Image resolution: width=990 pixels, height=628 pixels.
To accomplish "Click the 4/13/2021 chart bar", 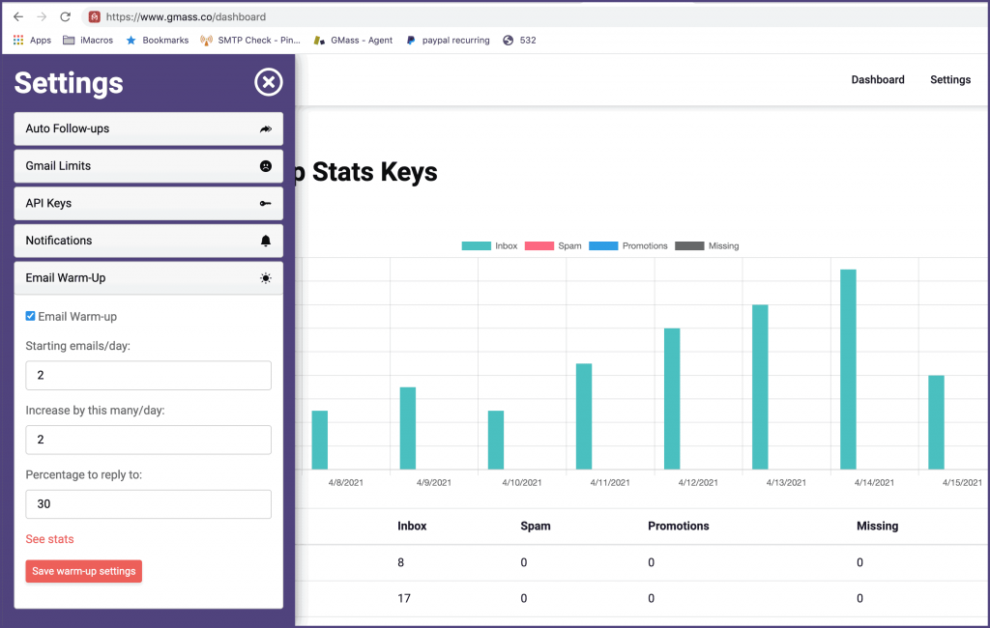I will [760, 386].
